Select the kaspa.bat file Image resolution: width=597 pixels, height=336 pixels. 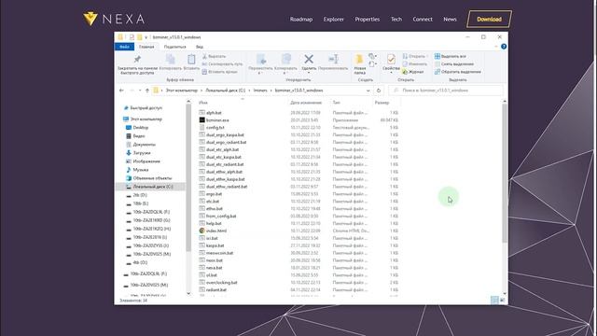tap(215, 245)
